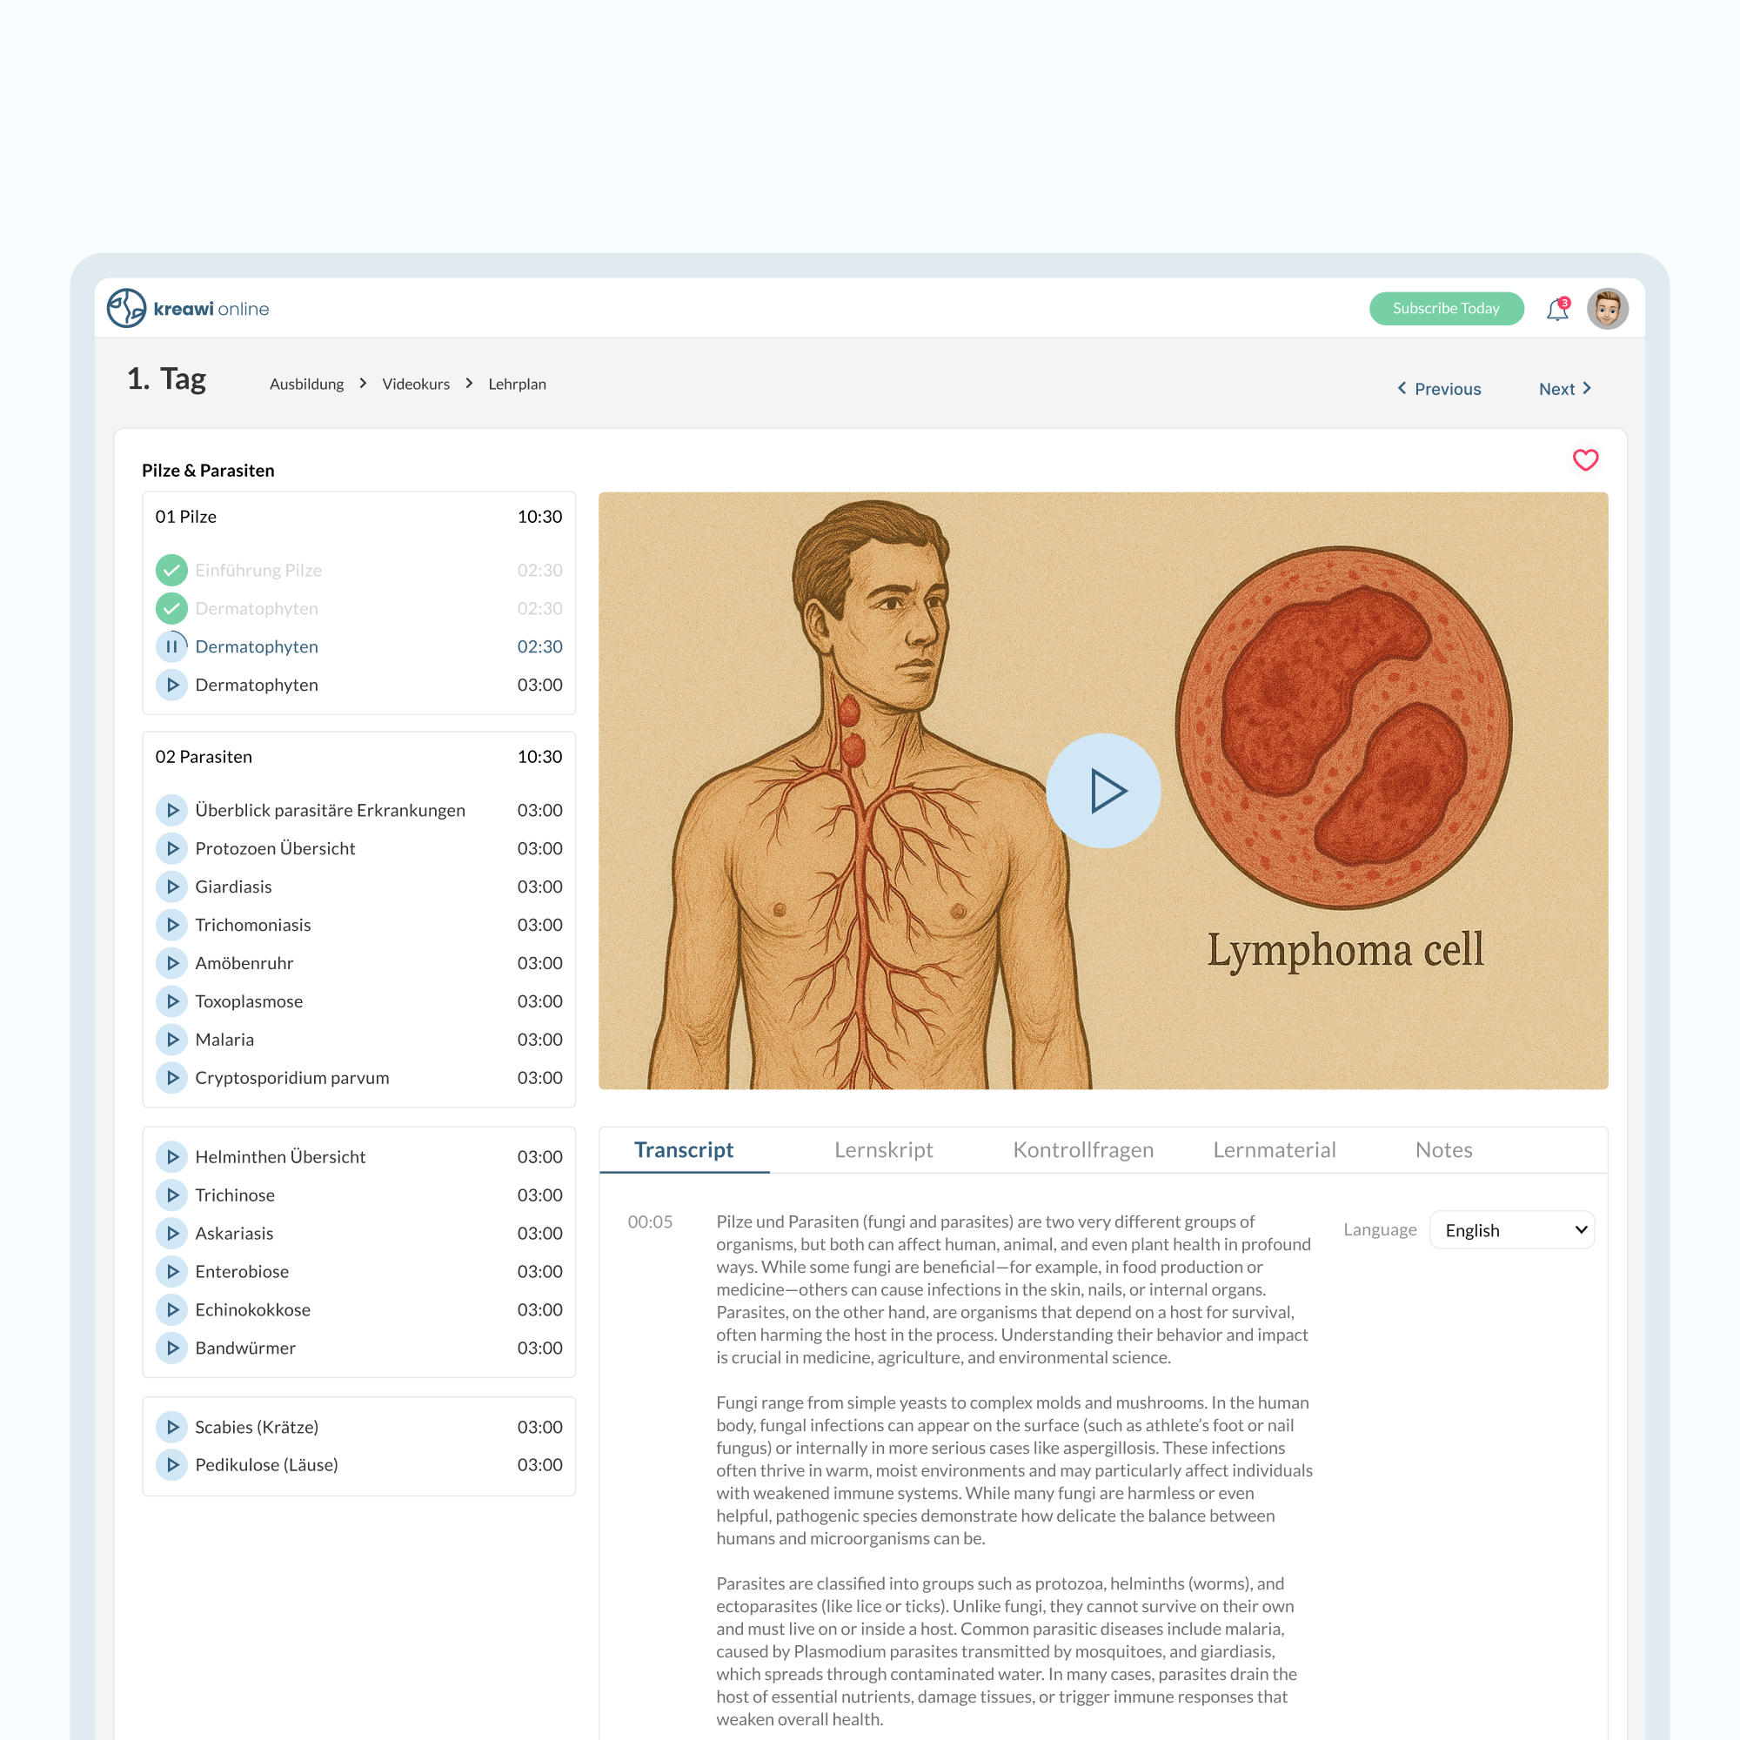The image size is (1740, 1740).
Task: Play the Trichinose lesson icon
Action: (171, 1195)
